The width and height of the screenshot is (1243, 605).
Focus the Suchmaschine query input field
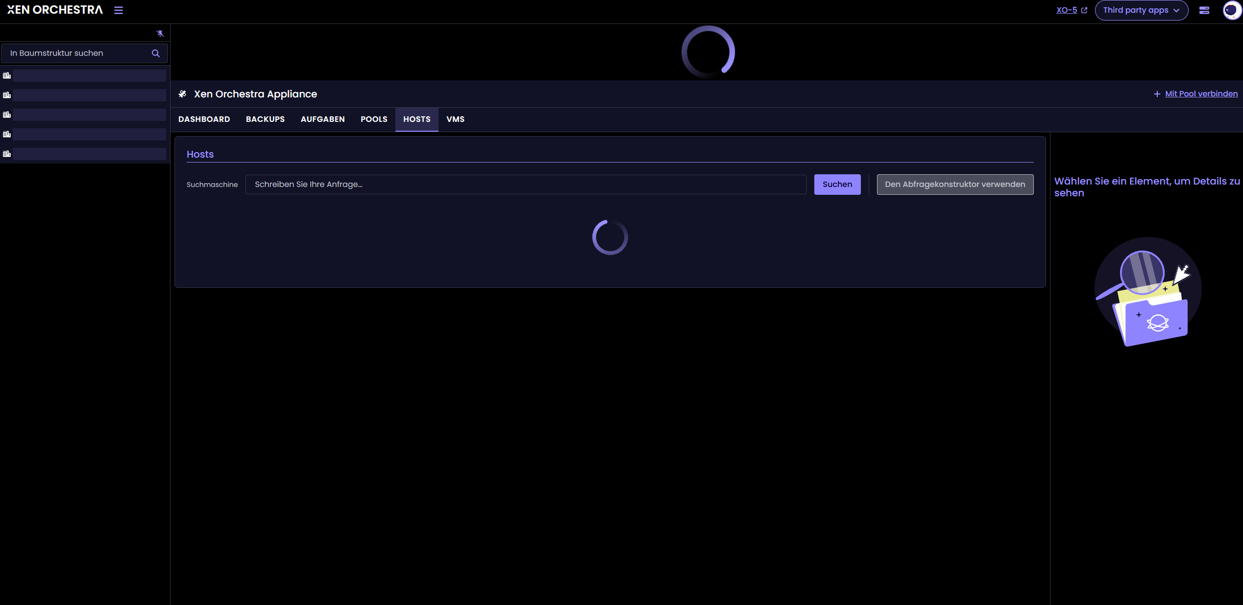tap(525, 185)
